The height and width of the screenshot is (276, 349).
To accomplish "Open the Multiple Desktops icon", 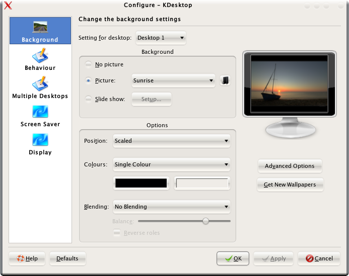I will 40,87.
